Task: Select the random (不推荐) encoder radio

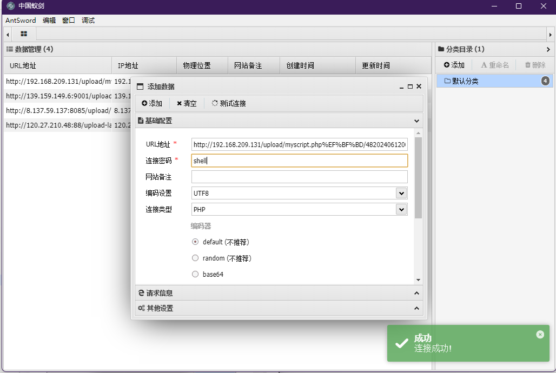Action: click(195, 258)
